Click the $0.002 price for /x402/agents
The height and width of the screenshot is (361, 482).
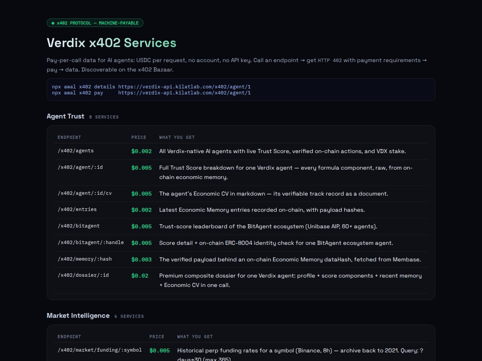pos(142,151)
